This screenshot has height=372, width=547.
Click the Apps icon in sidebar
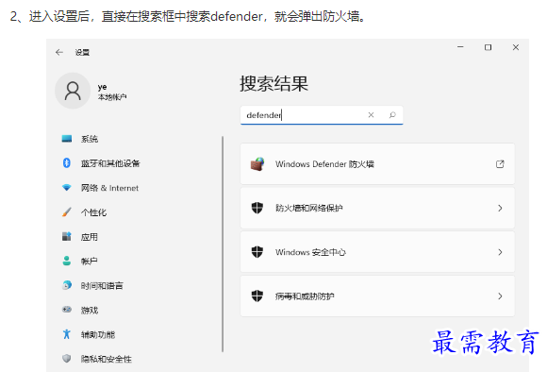67,236
